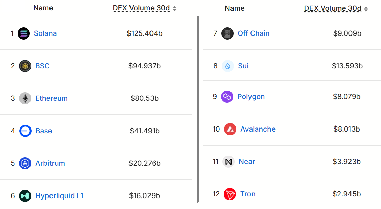Click the BSC chain logo
Image resolution: width=381 pixels, height=209 pixels.
[x=24, y=66]
